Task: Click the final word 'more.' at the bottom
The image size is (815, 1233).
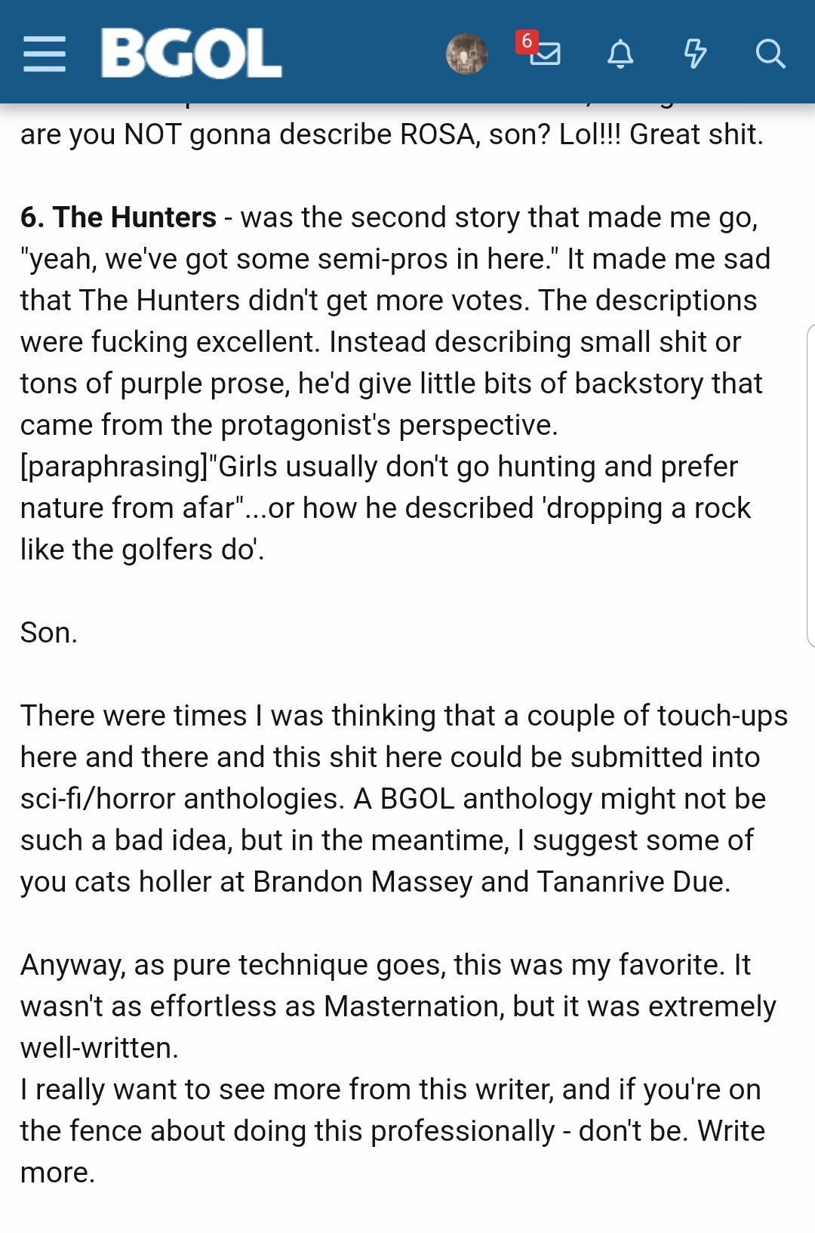Action: pos(58,1173)
